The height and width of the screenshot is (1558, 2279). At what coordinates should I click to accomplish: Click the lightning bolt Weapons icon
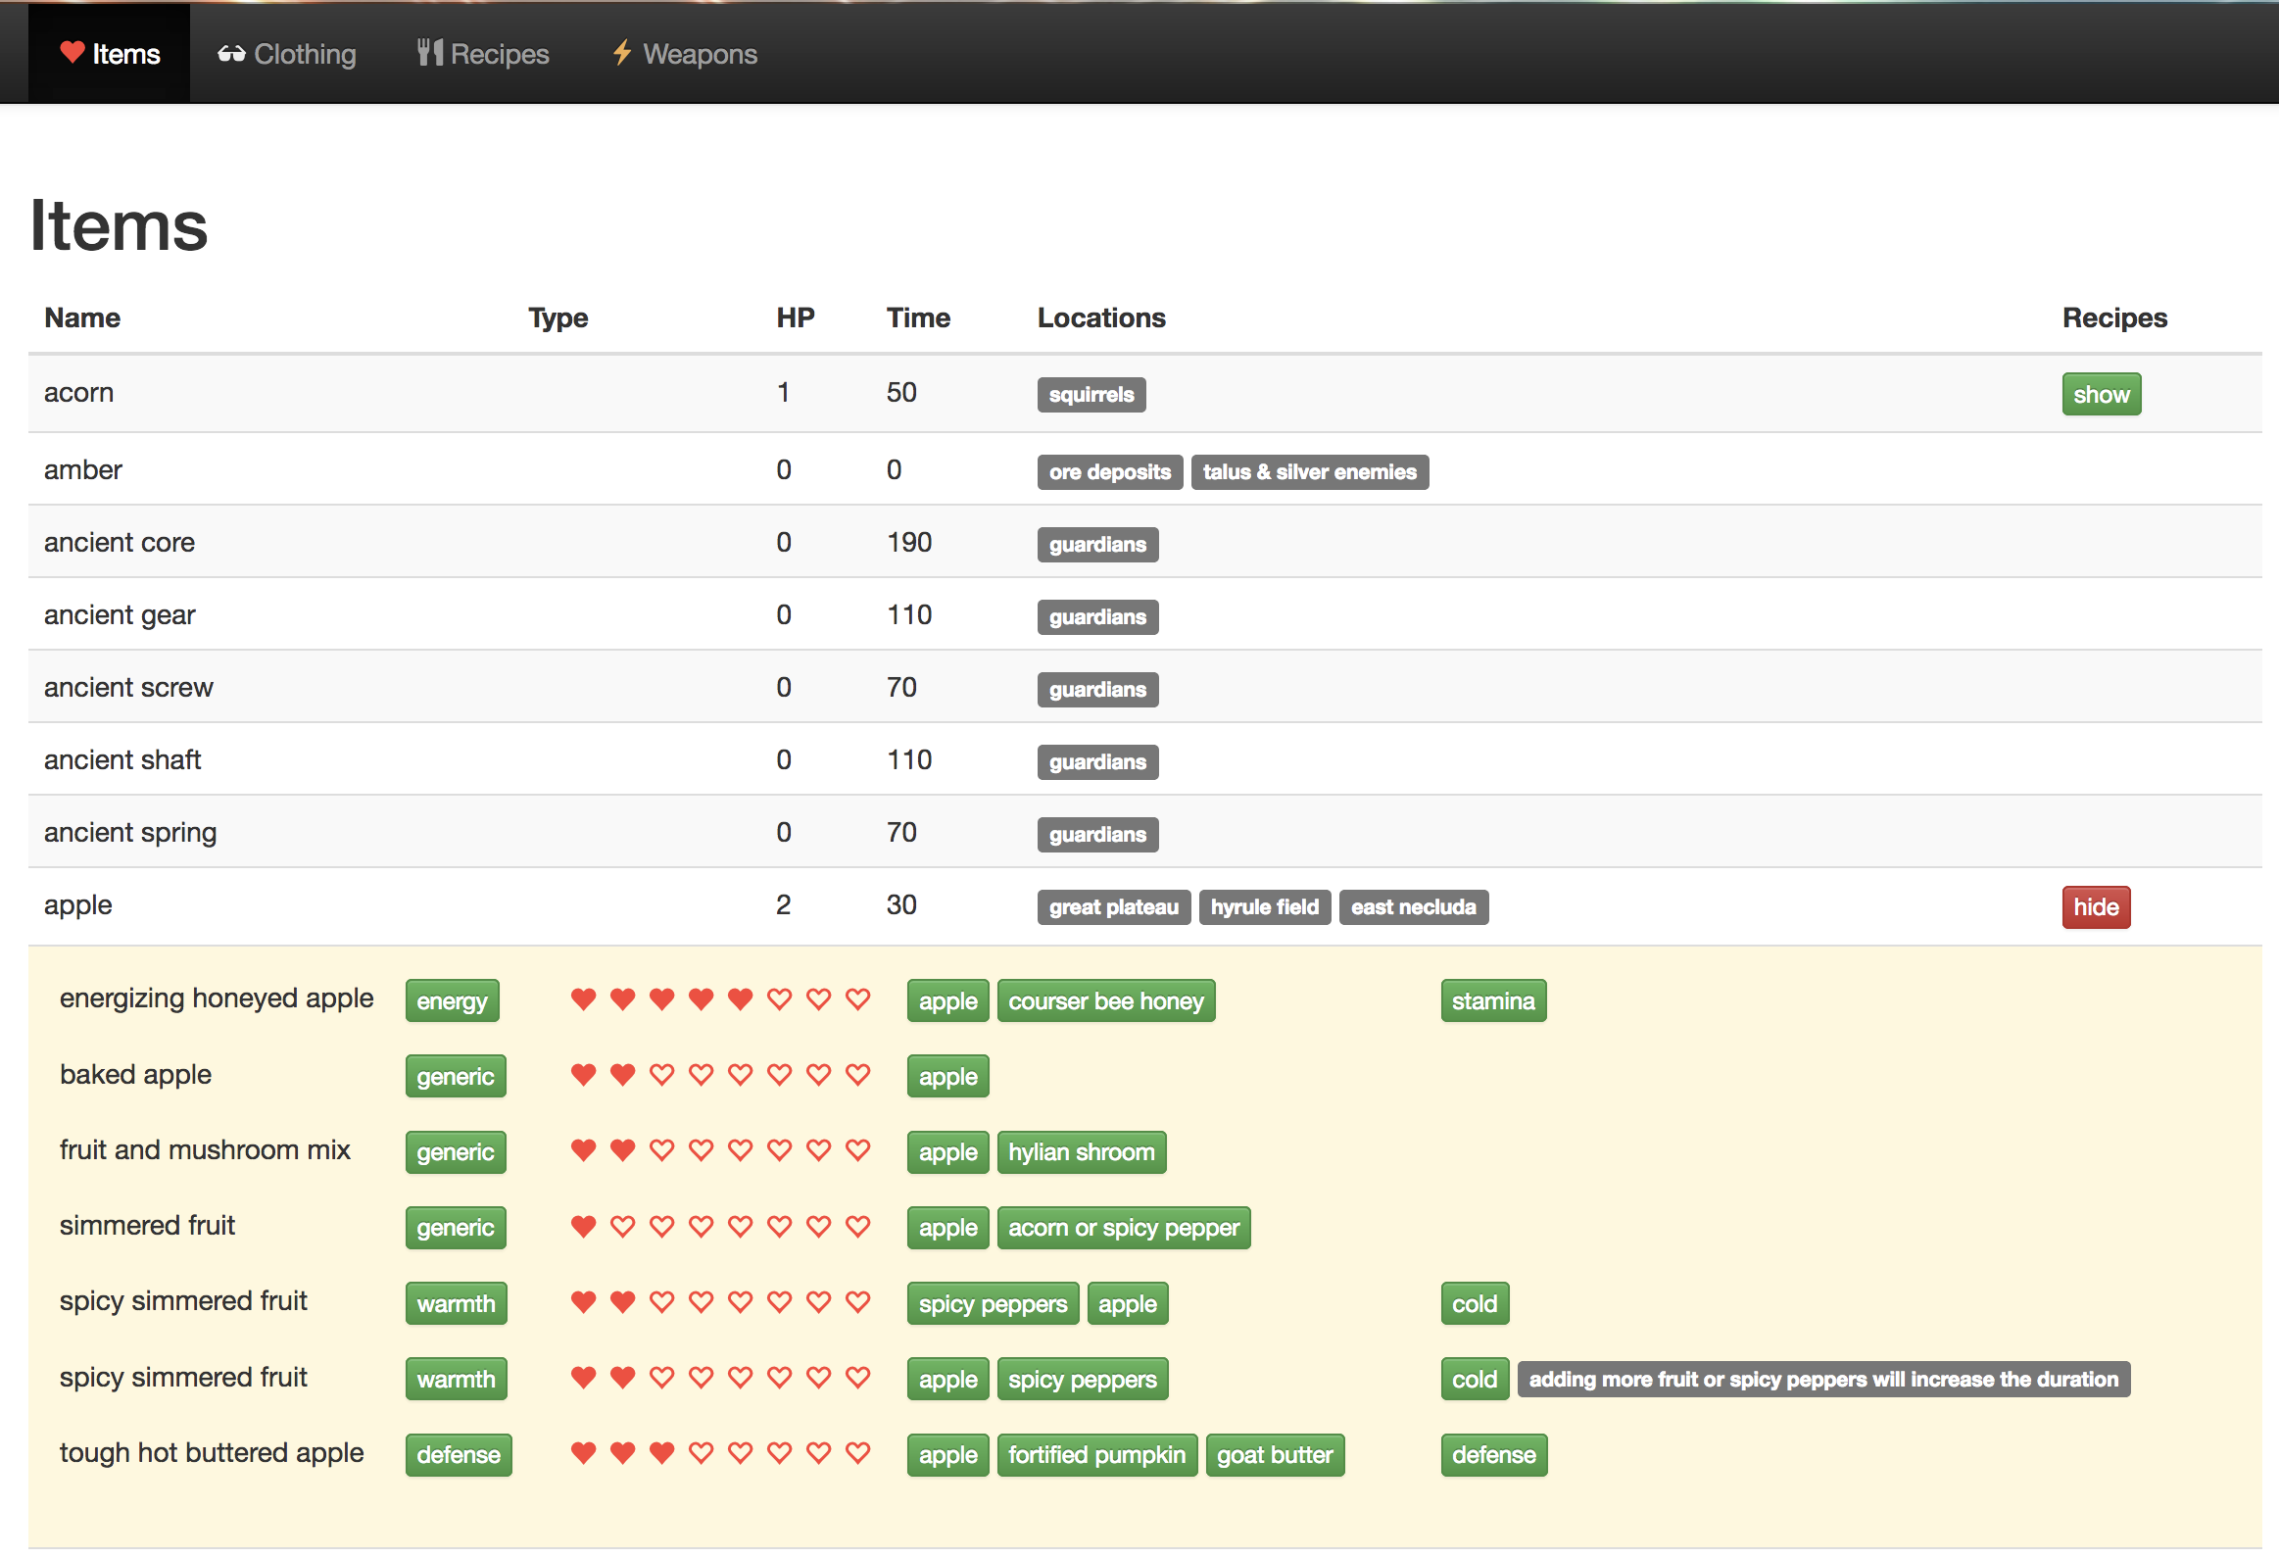click(x=622, y=52)
